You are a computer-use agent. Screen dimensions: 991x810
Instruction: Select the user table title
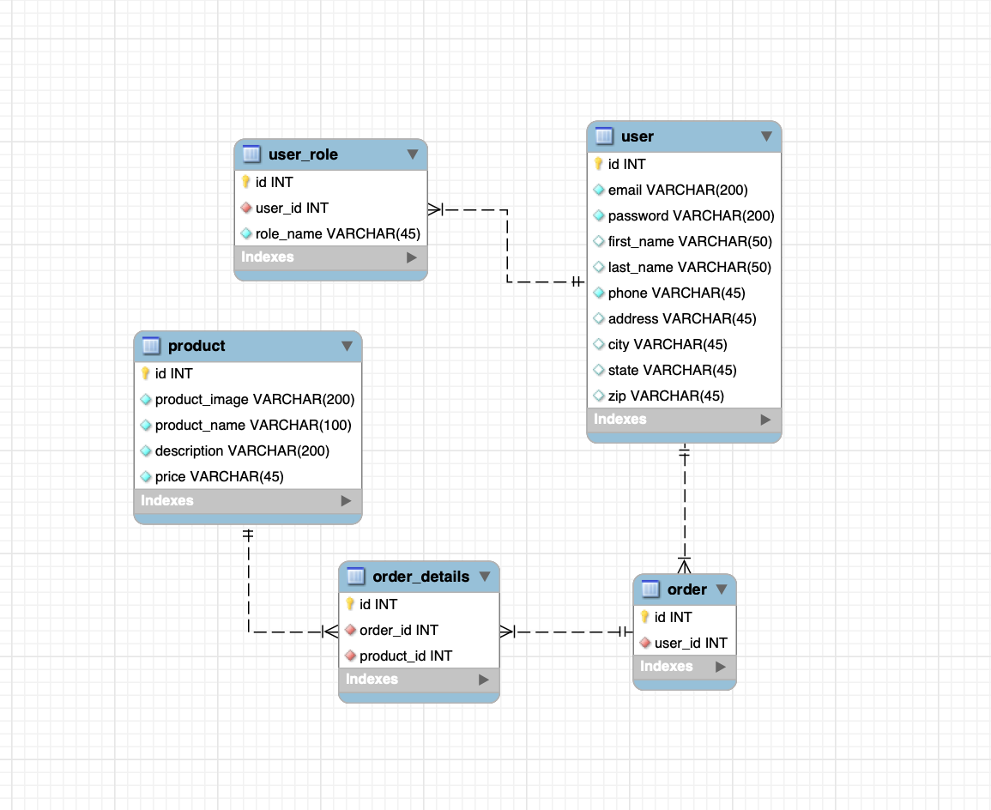(x=637, y=136)
